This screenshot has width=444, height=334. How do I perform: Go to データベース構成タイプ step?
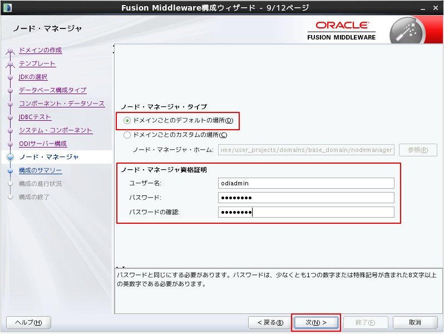(x=52, y=90)
